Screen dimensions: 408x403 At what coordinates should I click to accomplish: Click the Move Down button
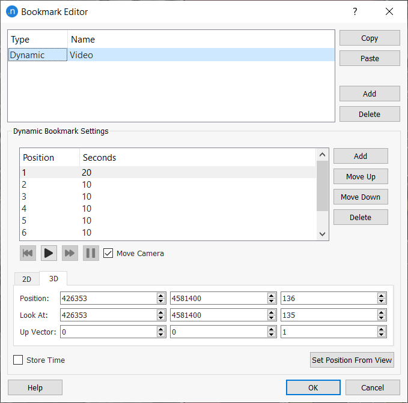click(x=361, y=197)
